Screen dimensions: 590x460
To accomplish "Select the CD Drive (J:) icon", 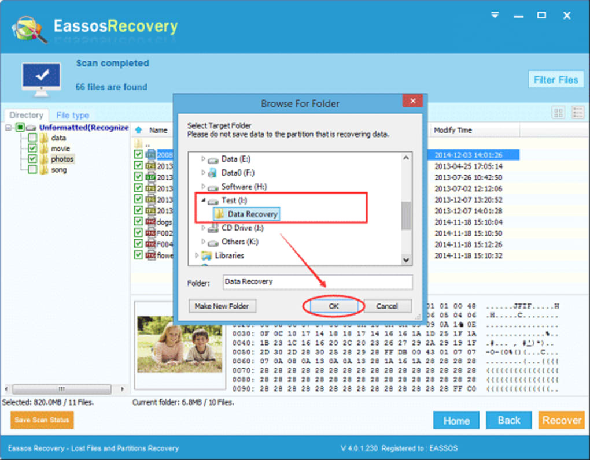I will [x=213, y=228].
